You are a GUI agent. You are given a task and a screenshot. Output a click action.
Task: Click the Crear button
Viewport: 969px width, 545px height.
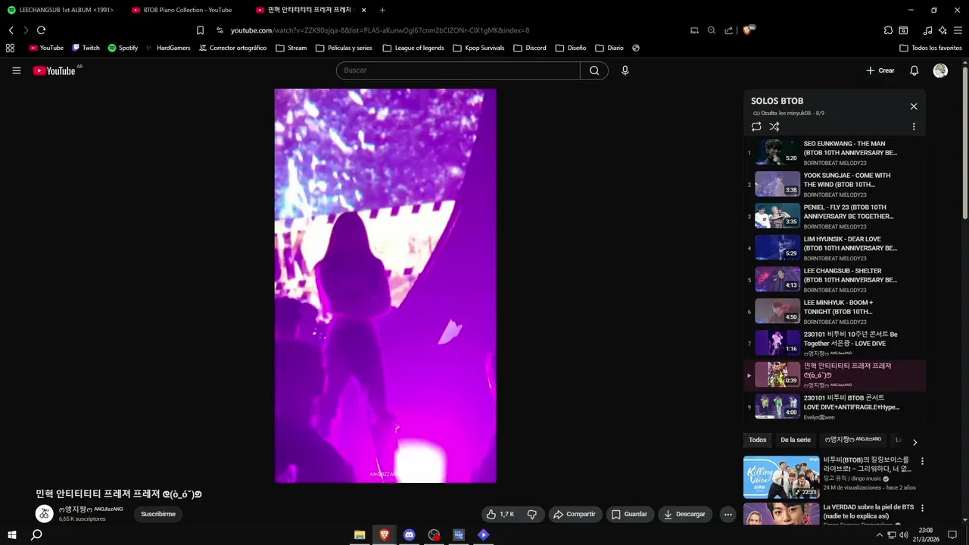pyautogui.click(x=880, y=70)
